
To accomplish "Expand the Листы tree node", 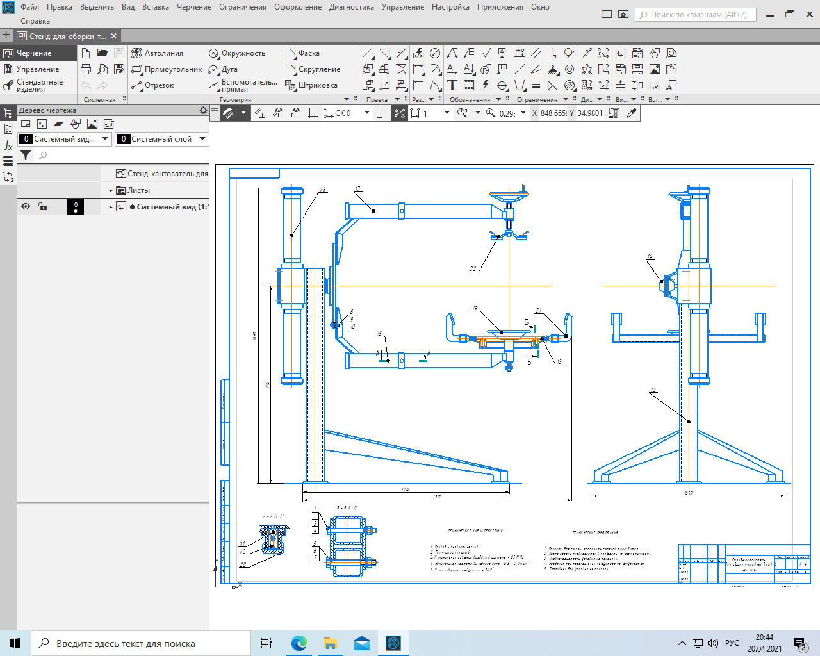I will 111,190.
